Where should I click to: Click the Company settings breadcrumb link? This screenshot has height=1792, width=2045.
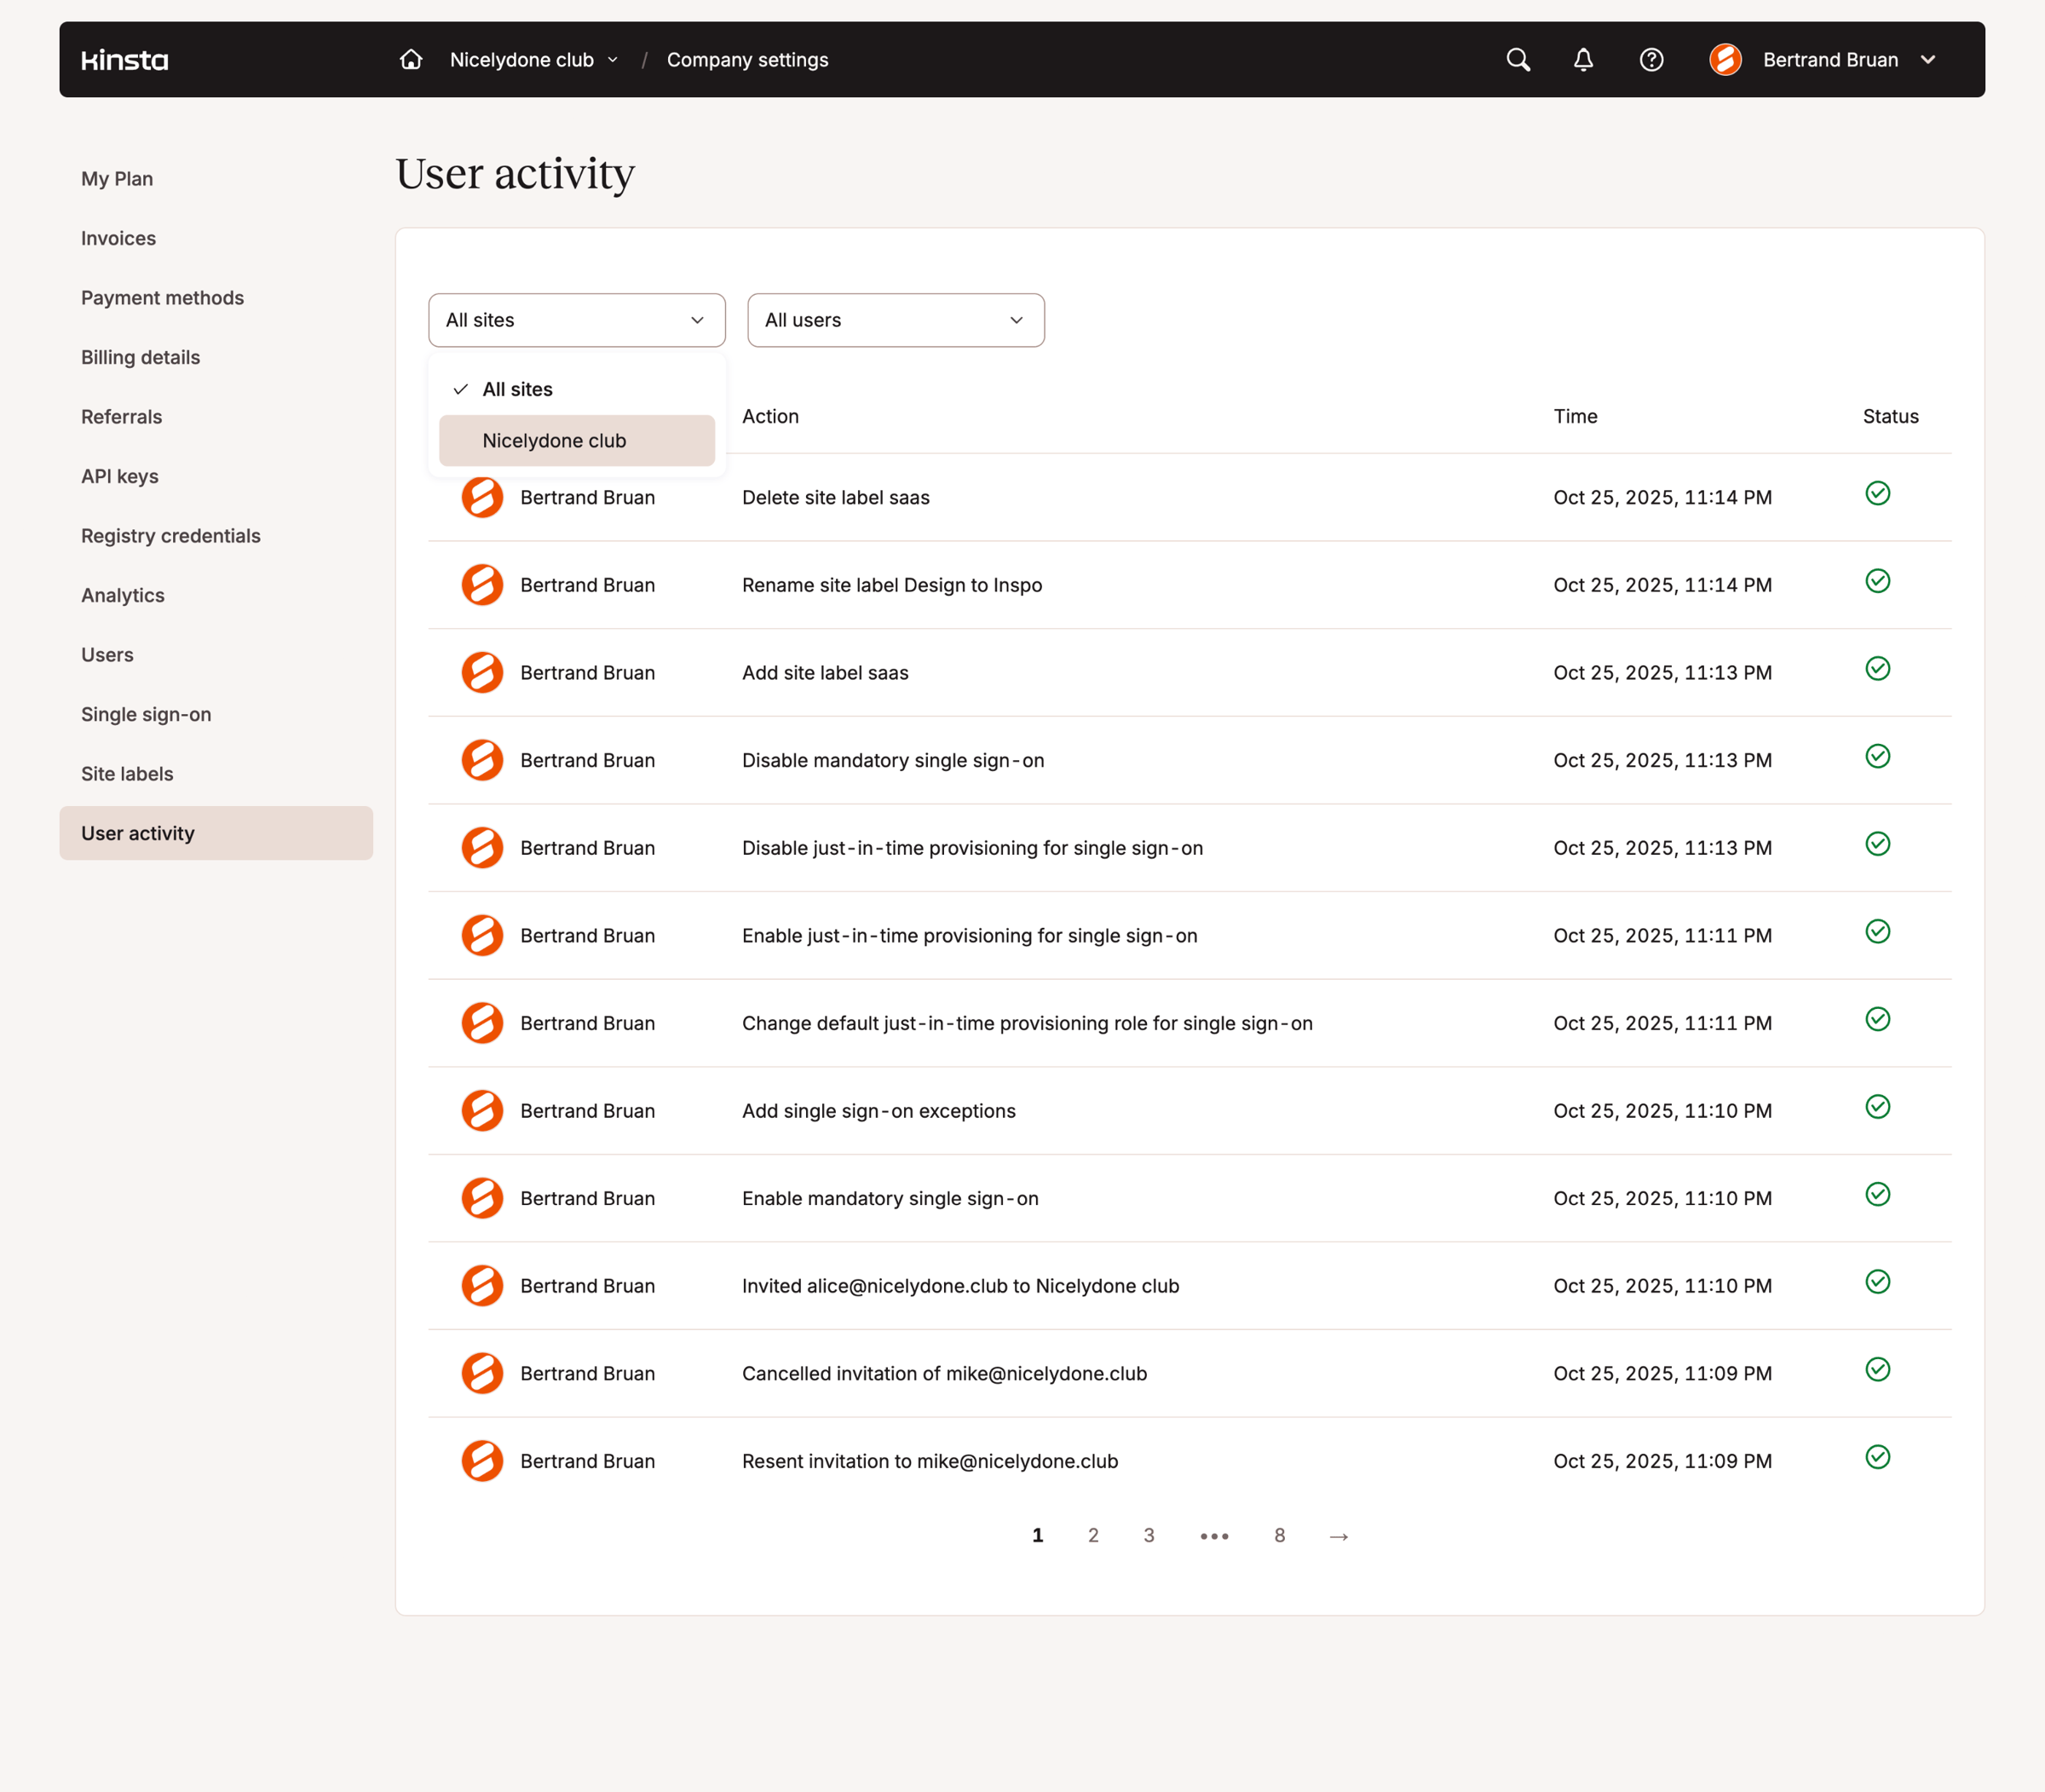click(747, 60)
